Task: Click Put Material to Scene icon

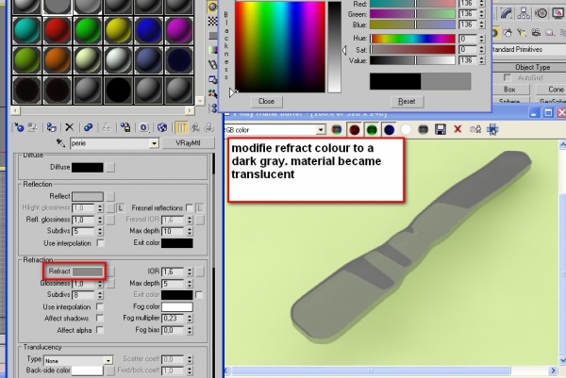Action: (x=33, y=127)
